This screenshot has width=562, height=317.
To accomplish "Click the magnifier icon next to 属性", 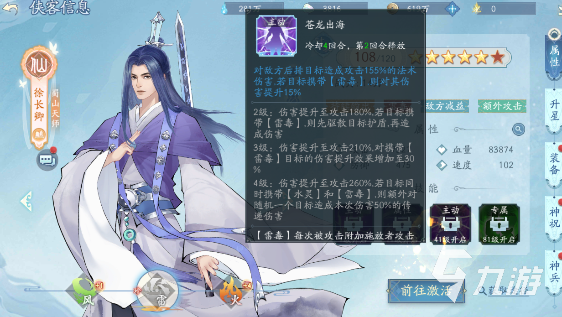I will [518, 129].
